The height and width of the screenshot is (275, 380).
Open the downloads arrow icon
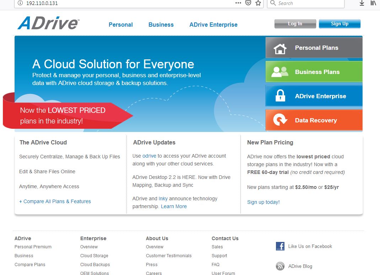tap(362, 3)
